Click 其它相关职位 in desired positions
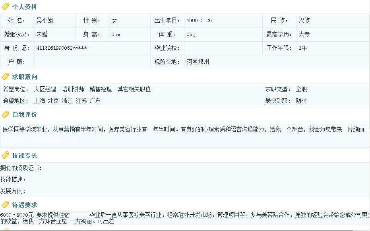 tap(134, 89)
